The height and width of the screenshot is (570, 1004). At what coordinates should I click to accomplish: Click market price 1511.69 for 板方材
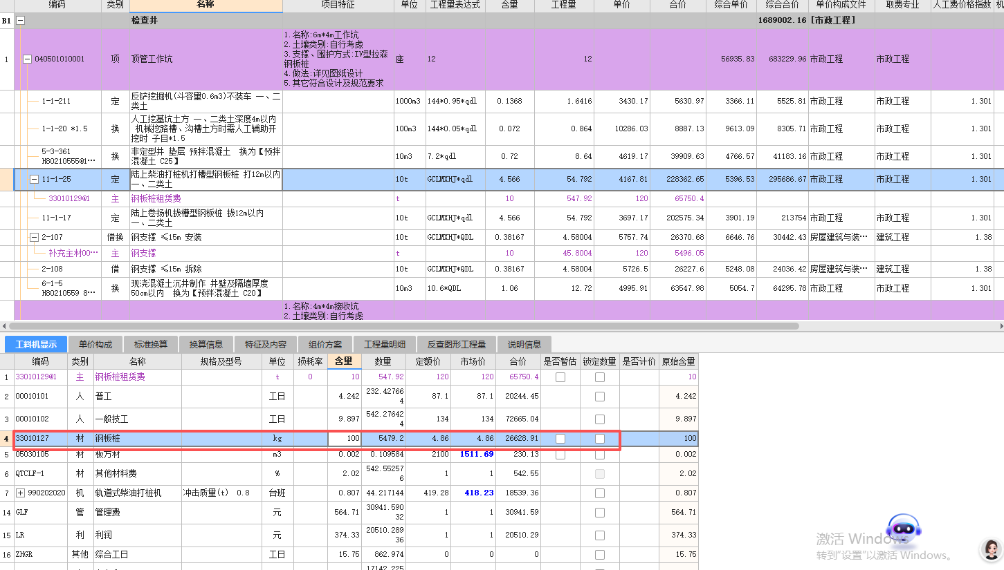[x=476, y=455]
